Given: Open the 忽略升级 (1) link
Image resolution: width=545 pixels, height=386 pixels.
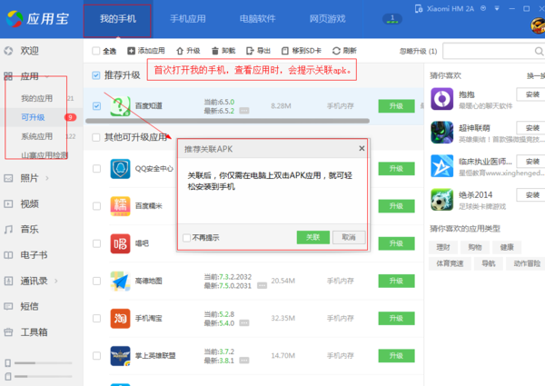Looking at the screenshot, I should (x=418, y=52).
